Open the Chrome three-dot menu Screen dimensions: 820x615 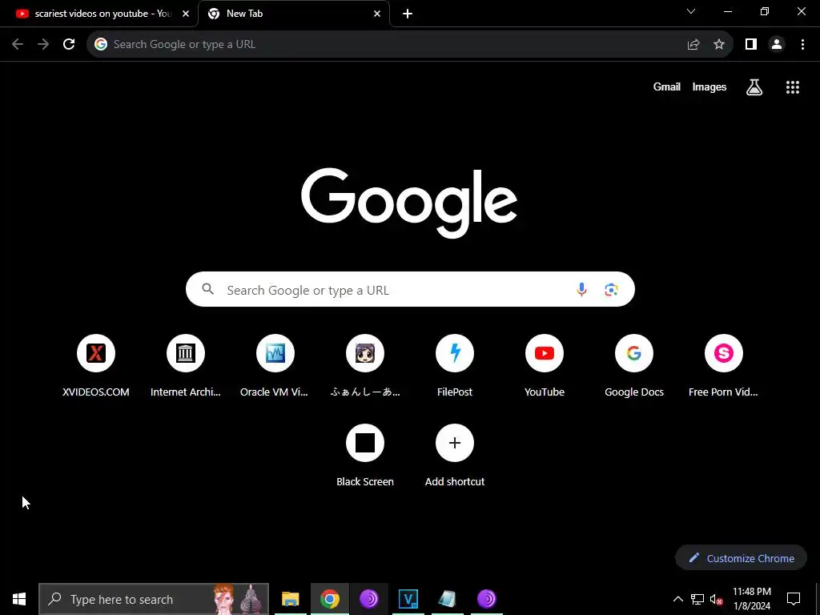click(x=802, y=45)
